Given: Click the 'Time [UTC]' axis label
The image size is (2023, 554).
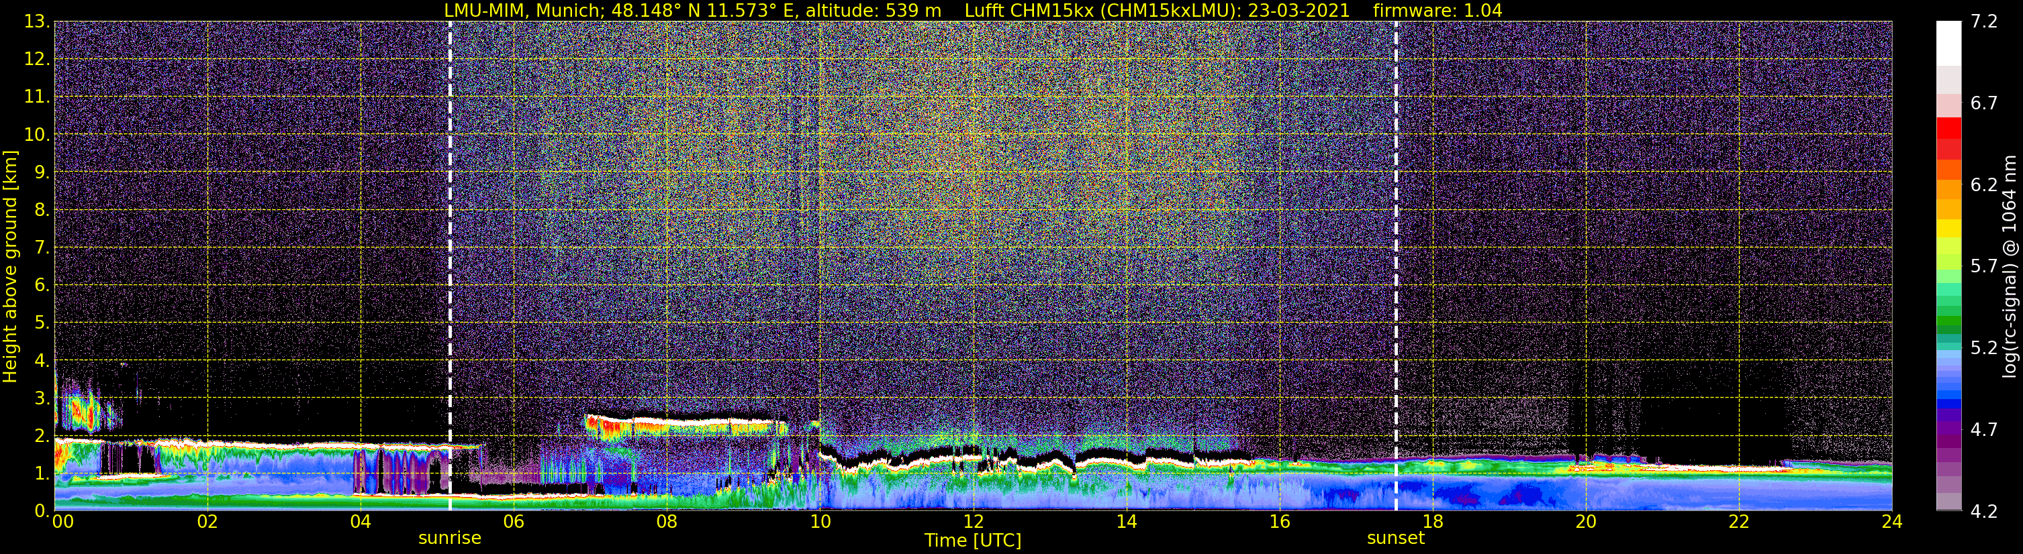Looking at the screenshot, I should (x=972, y=541).
